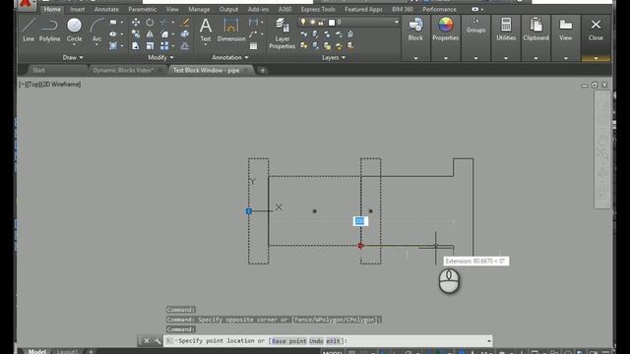This screenshot has width=630, height=354.
Task: Toggle layer lock padlock icon
Action: (x=321, y=22)
